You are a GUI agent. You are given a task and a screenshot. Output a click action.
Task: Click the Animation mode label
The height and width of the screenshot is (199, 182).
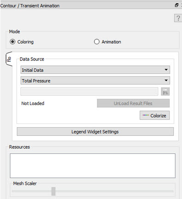(111, 42)
